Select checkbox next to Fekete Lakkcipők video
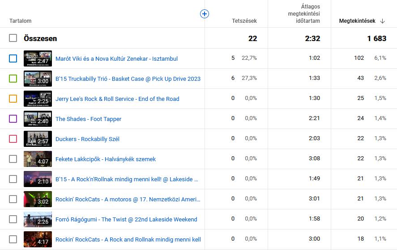This screenshot has height=250, width=397. click(13, 159)
